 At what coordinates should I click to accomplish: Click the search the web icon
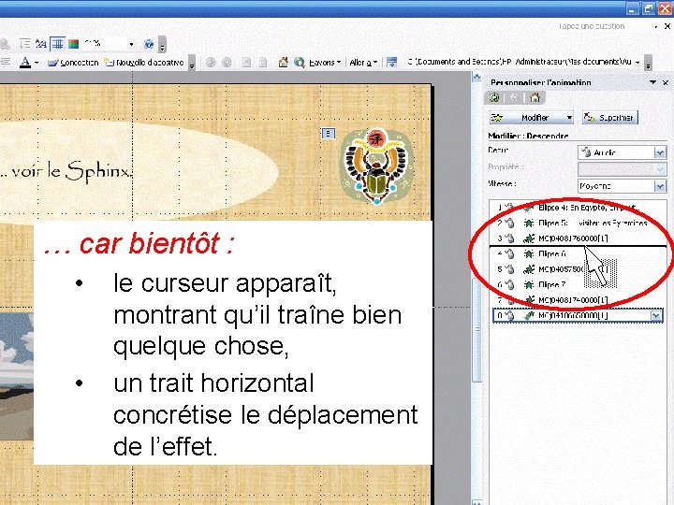(x=300, y=63)
